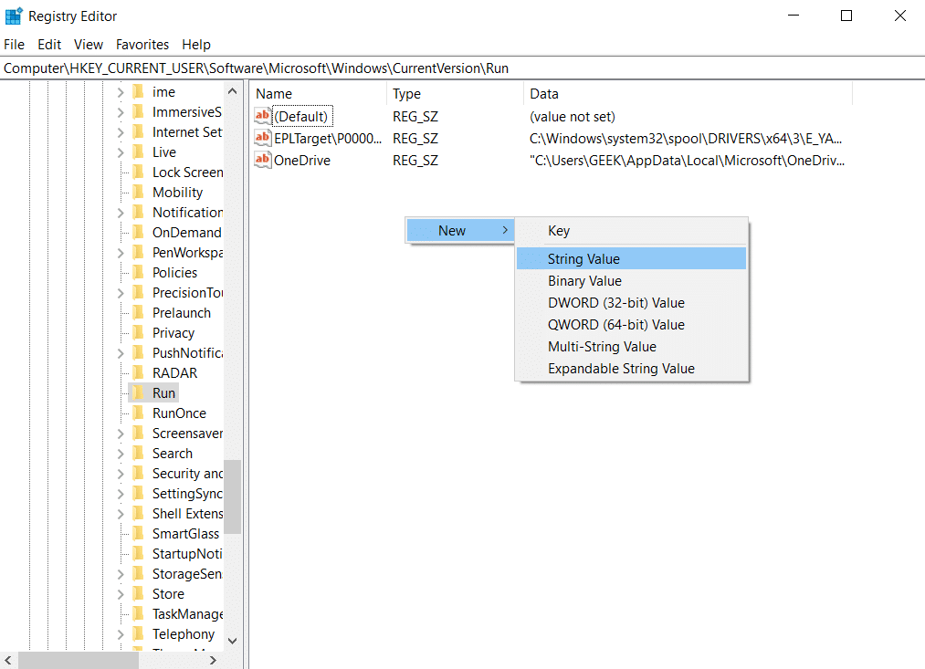Click the ab icon of the (Default) value

(x=262, y=116)
